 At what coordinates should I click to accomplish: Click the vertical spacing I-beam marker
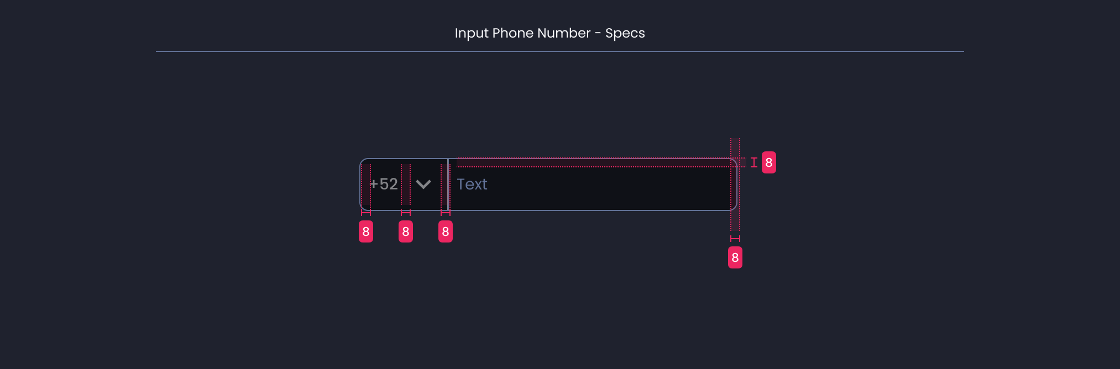pyautogui.click(x=753, y=162)
